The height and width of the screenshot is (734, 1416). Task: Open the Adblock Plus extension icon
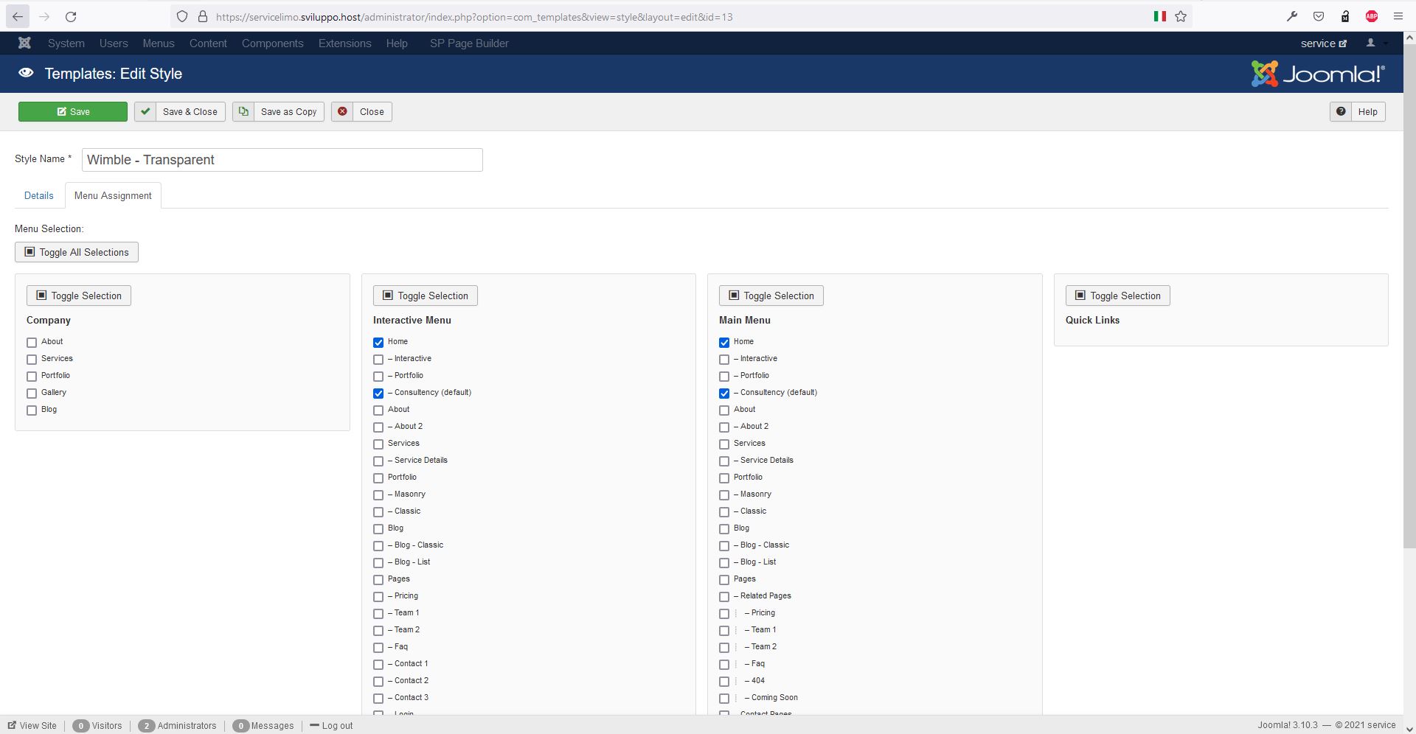(x=1372, y=17)
